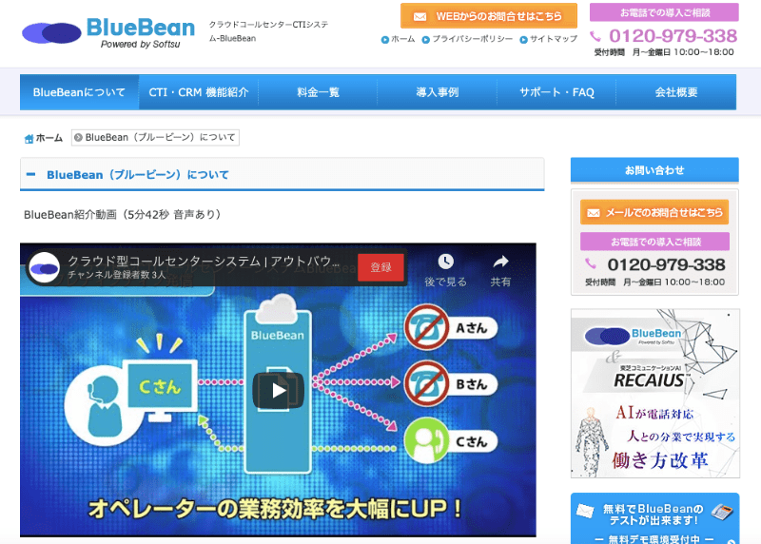The width and height of the screenshot is (761, 544).
Task: Select the BlueBeanについて nav tab
Action: [x=79, y=92]
